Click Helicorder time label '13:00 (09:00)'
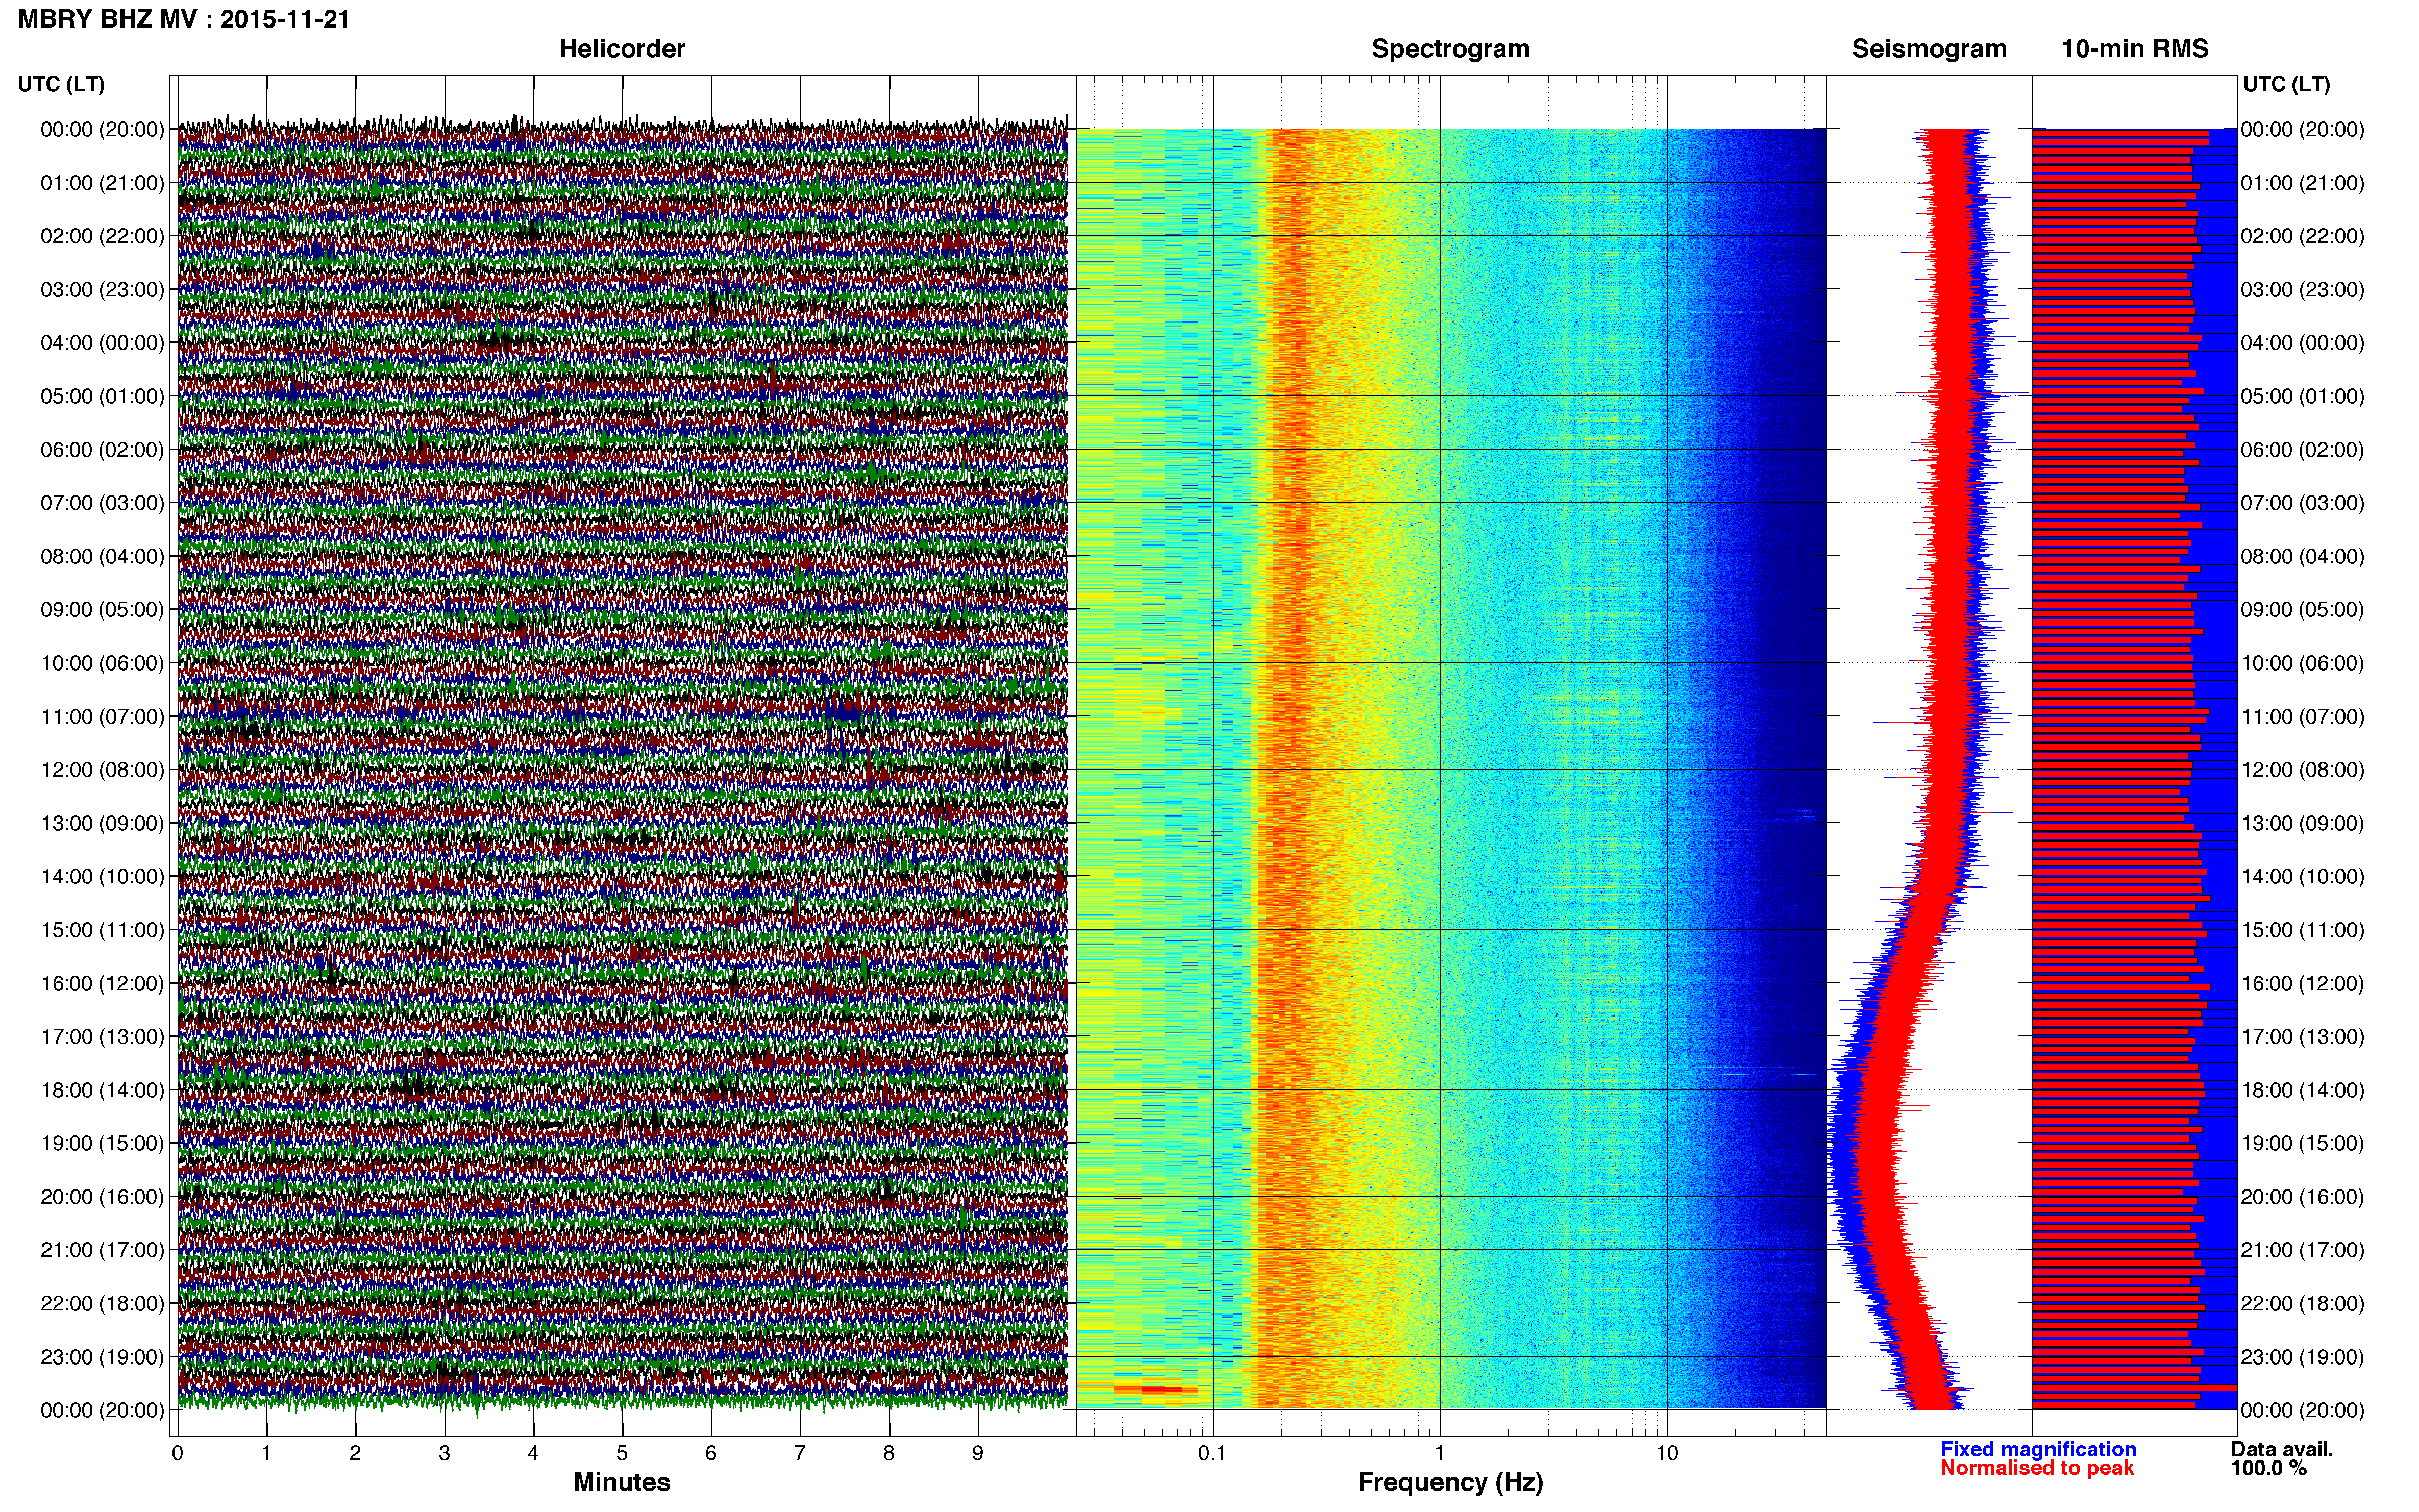This screenshot has height=1512, width=2419. coord(102,823)
